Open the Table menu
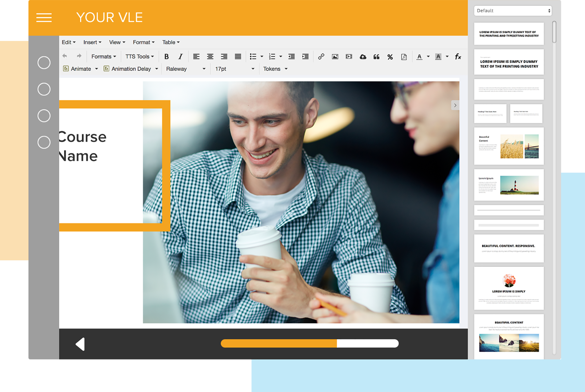 (x=171, y=42)
